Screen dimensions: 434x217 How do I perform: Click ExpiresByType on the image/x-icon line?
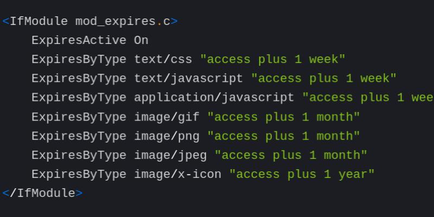79,174
